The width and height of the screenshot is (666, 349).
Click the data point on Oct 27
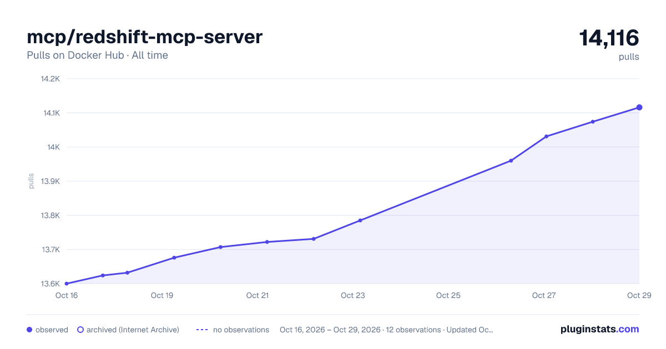coord(546,136)
